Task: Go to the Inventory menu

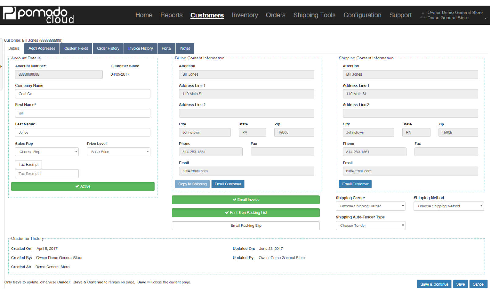Action: (245, 15)
